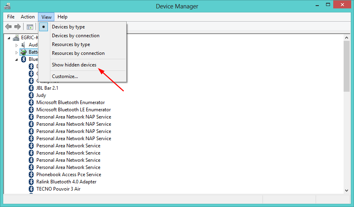Click the Bluetooth icon beside JBL Bar 2.1
The height and width of the screenshot is (207, 354).
pos(31,88)
